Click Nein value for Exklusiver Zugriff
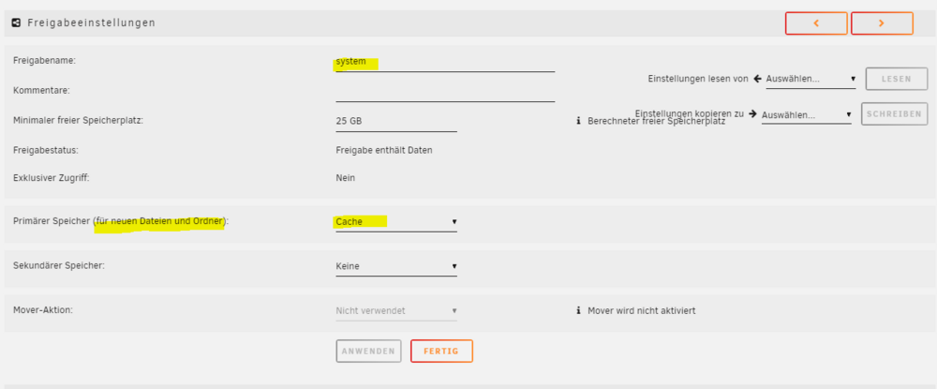 346,178
